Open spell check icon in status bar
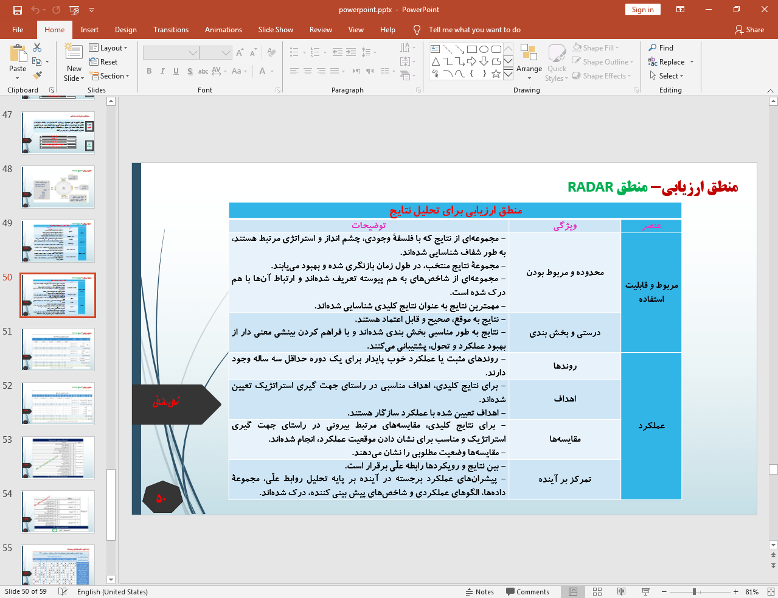 63,591
